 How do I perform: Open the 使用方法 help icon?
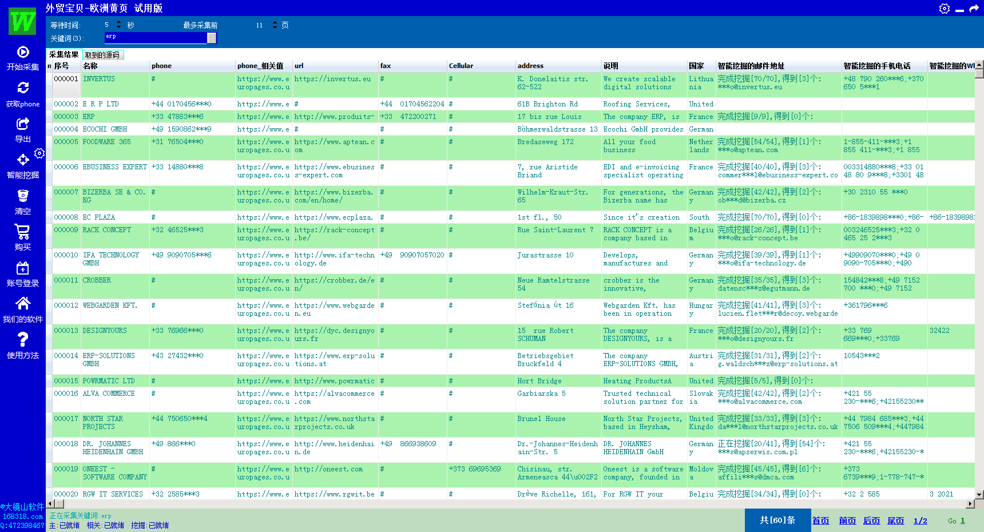tap(23, 340)
